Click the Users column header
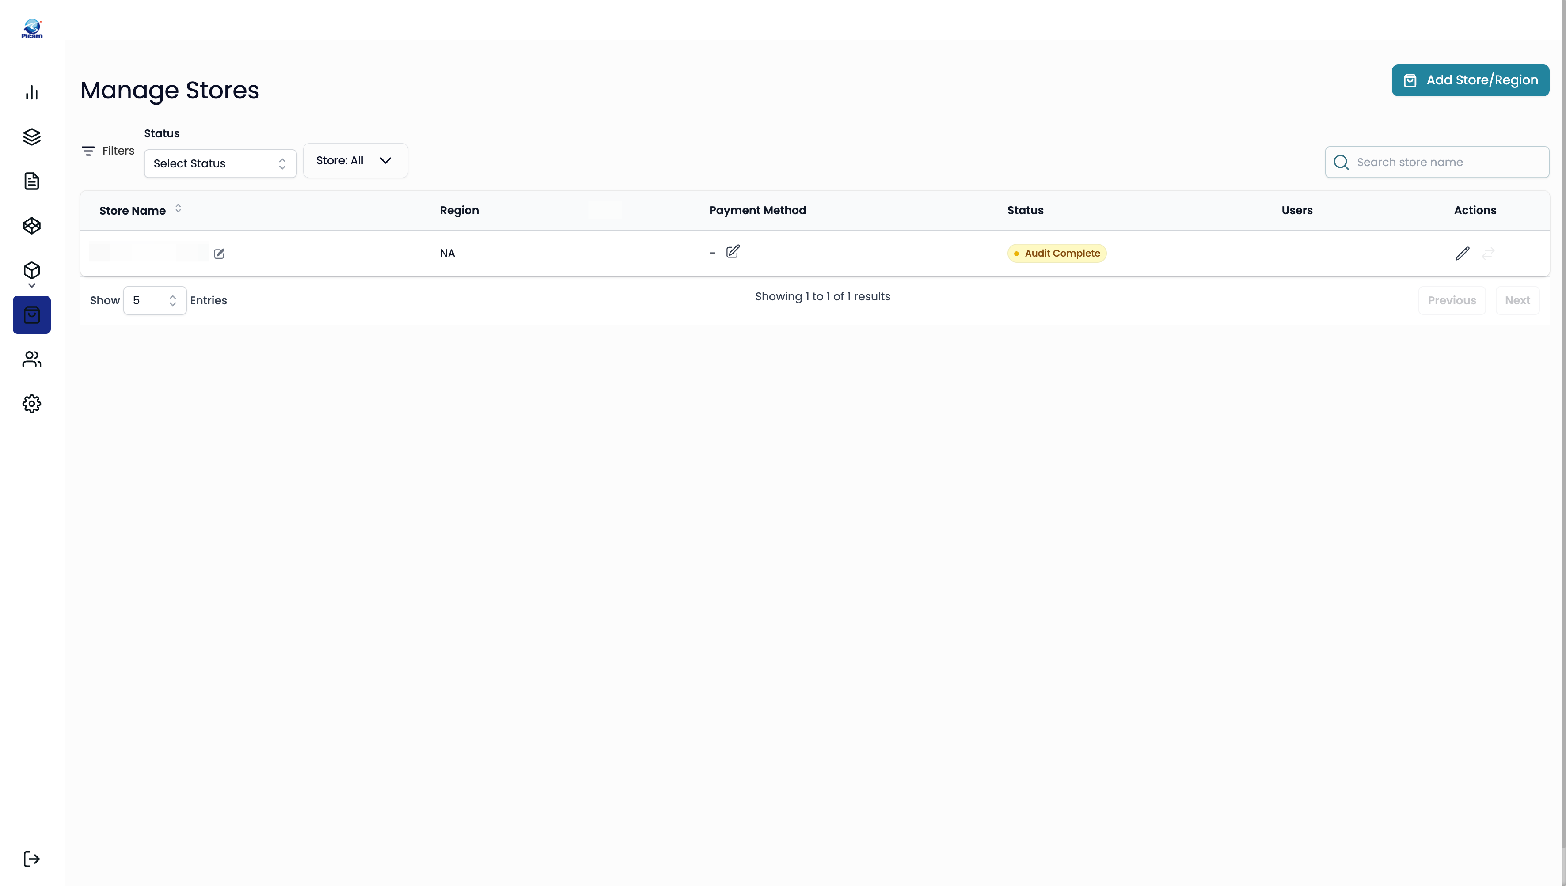1566x886 pixels. (1297, 210)
